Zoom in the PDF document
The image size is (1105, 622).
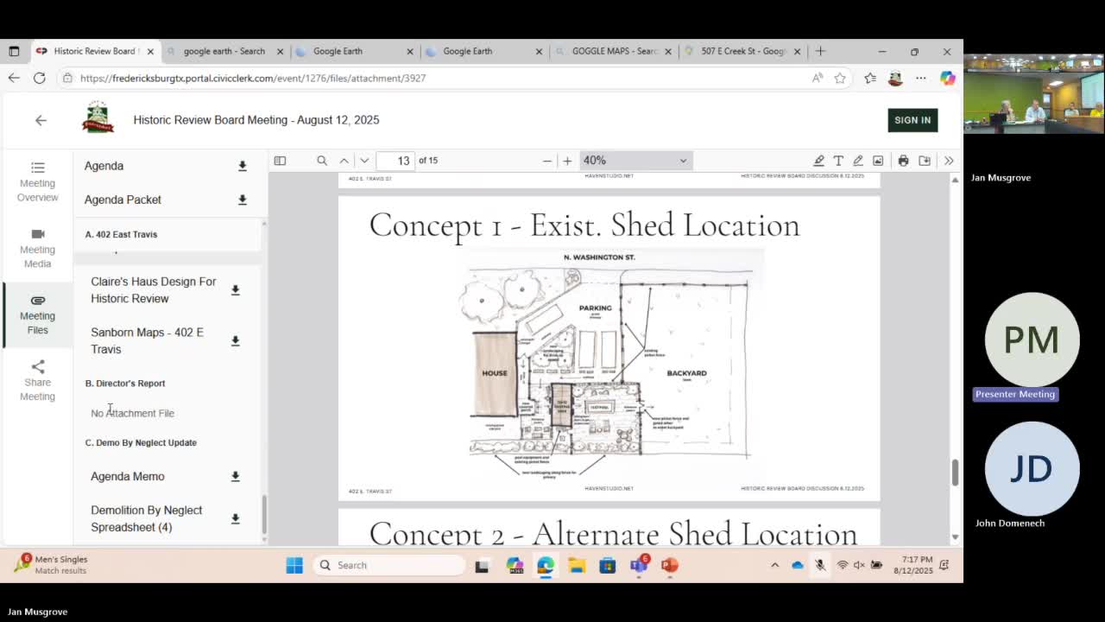coord(567,161)
